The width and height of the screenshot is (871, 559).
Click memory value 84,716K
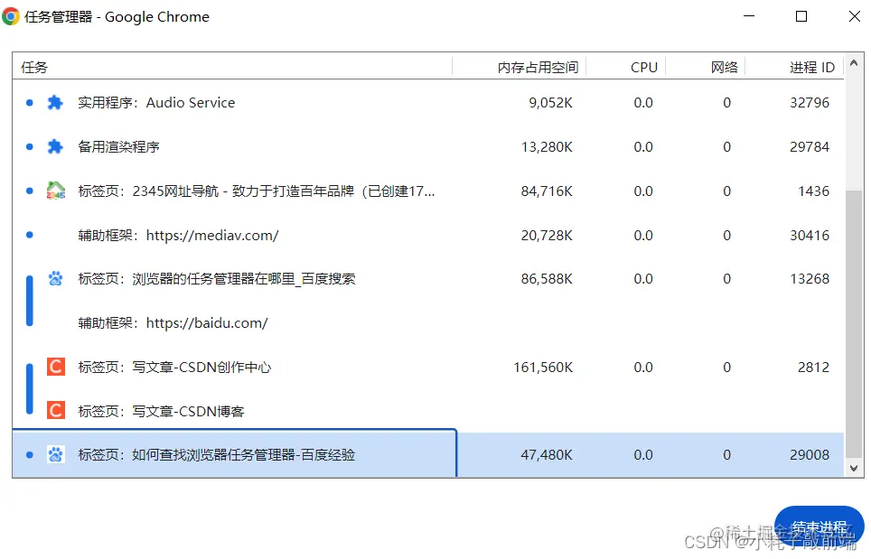pyautogui.click(x=547, y=191)
